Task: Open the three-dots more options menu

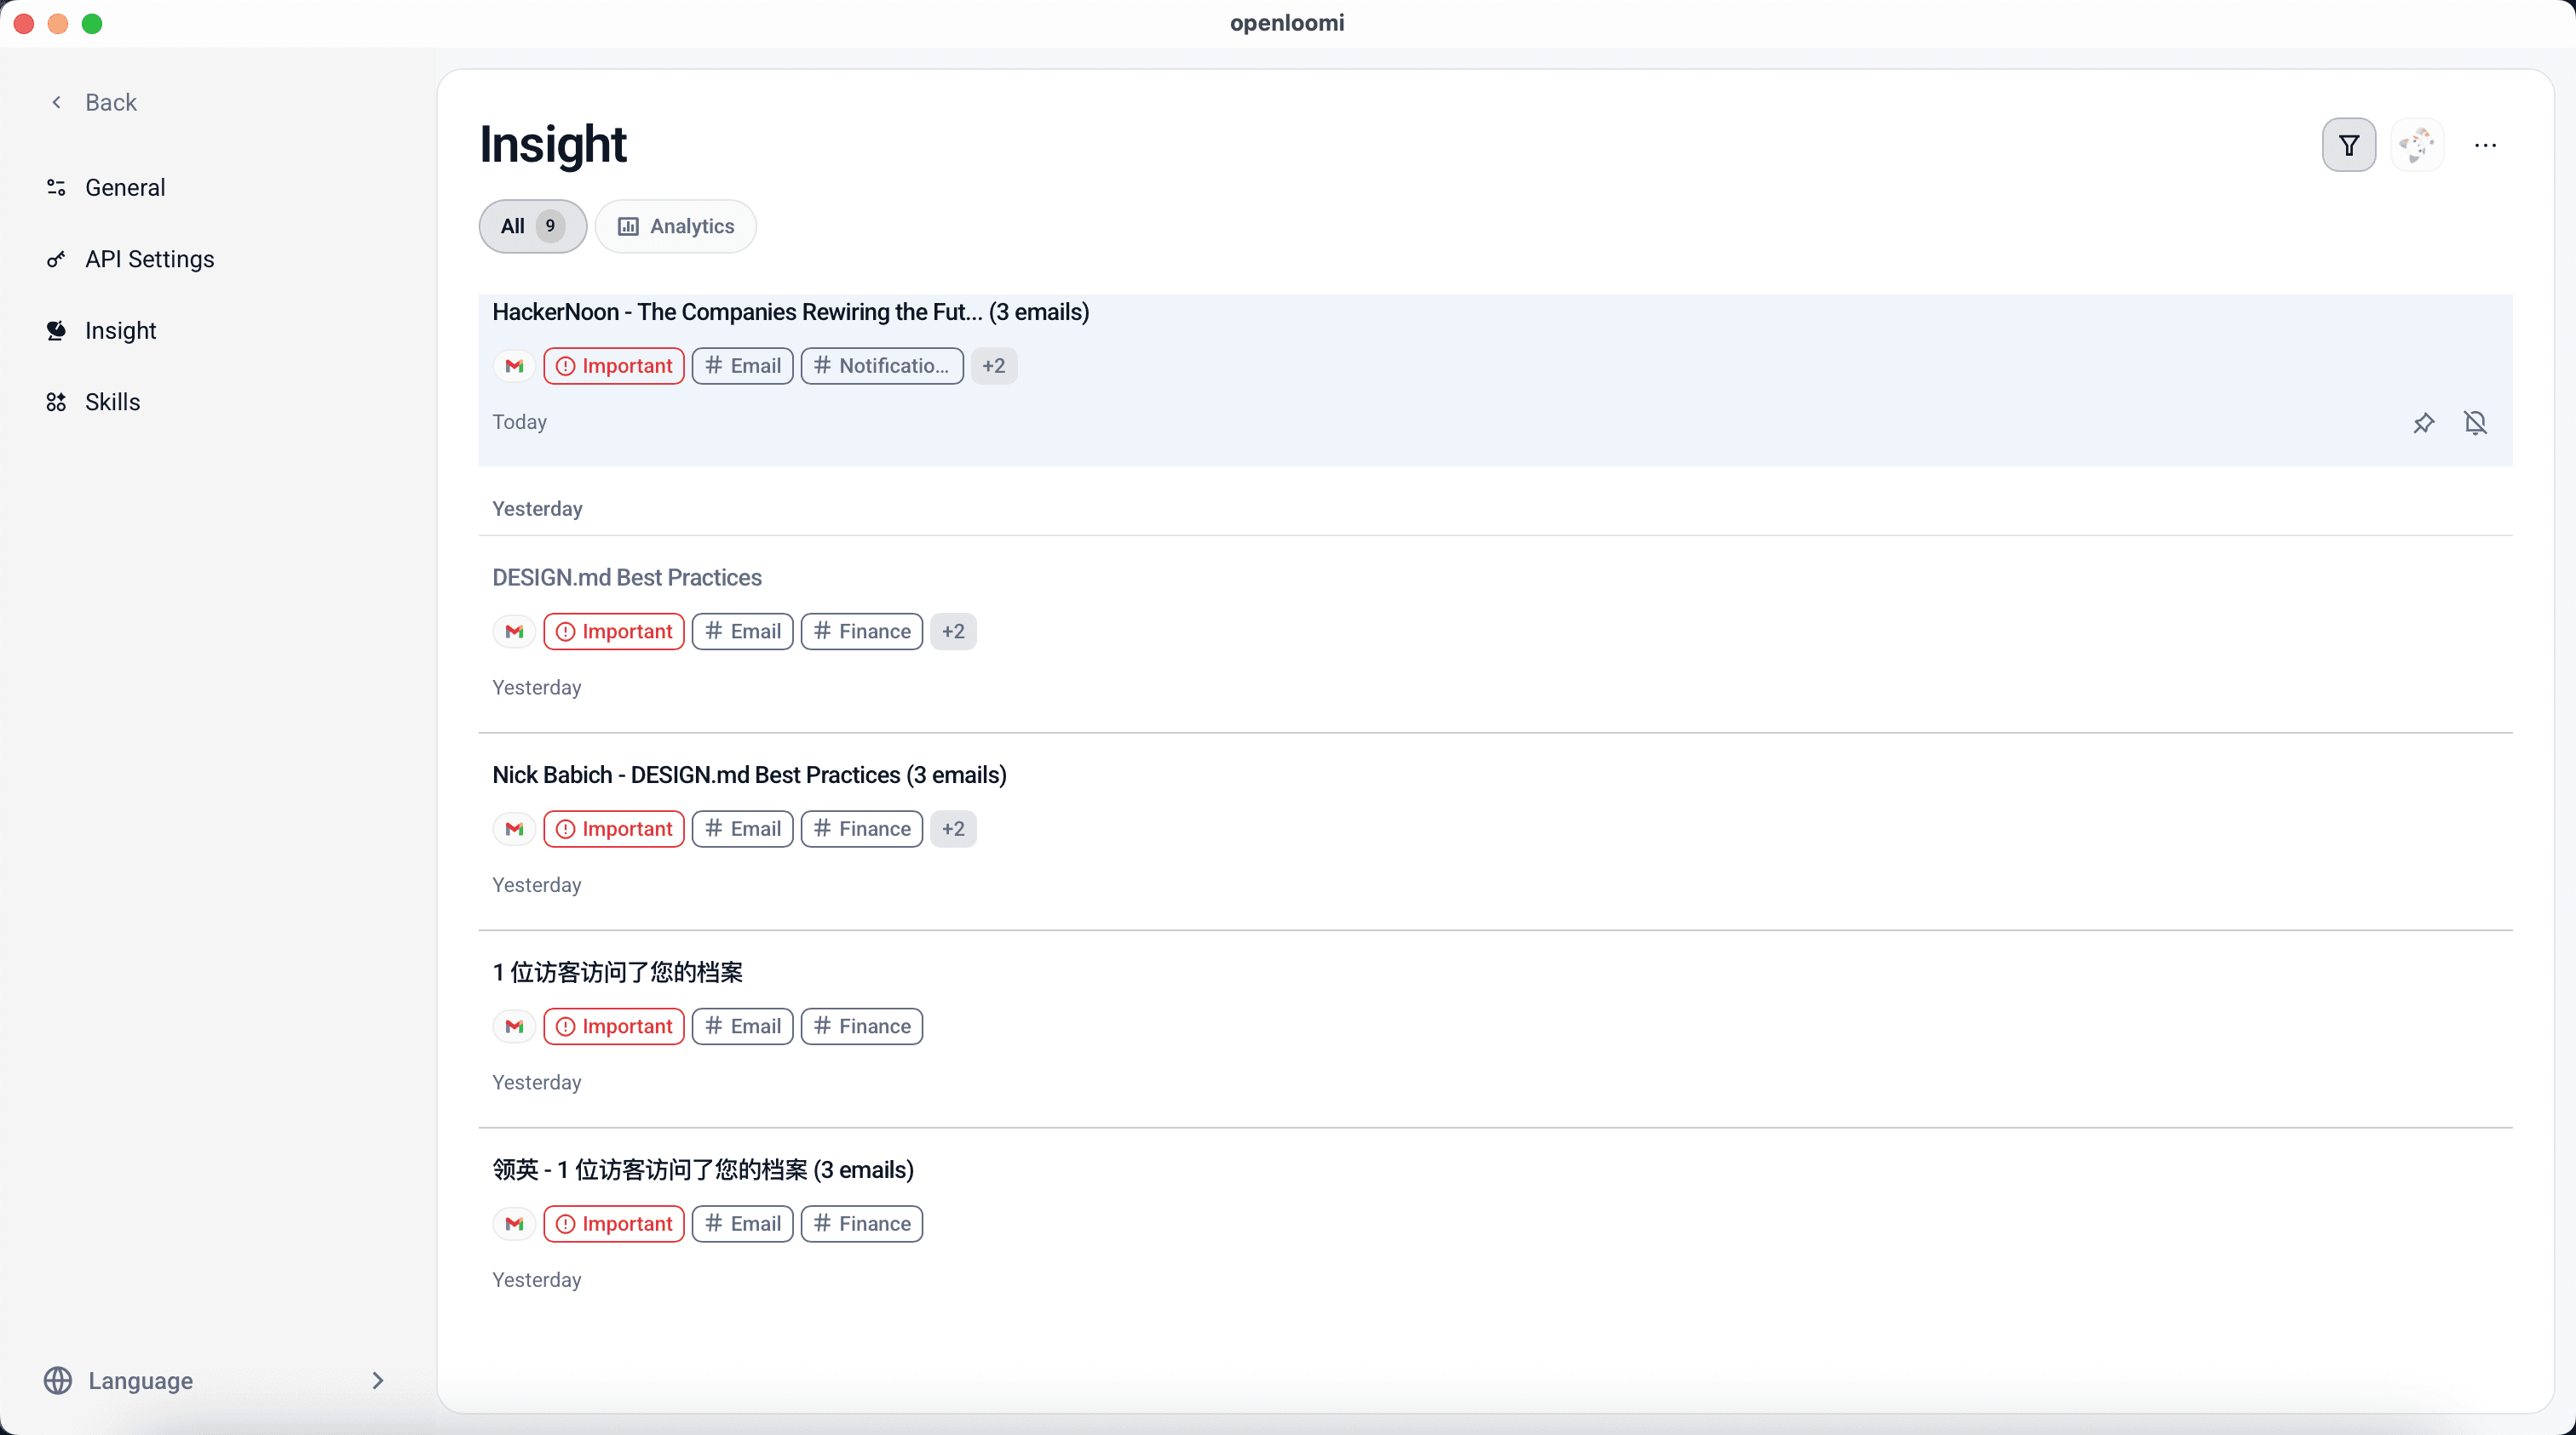Action: click(2485, 146)
